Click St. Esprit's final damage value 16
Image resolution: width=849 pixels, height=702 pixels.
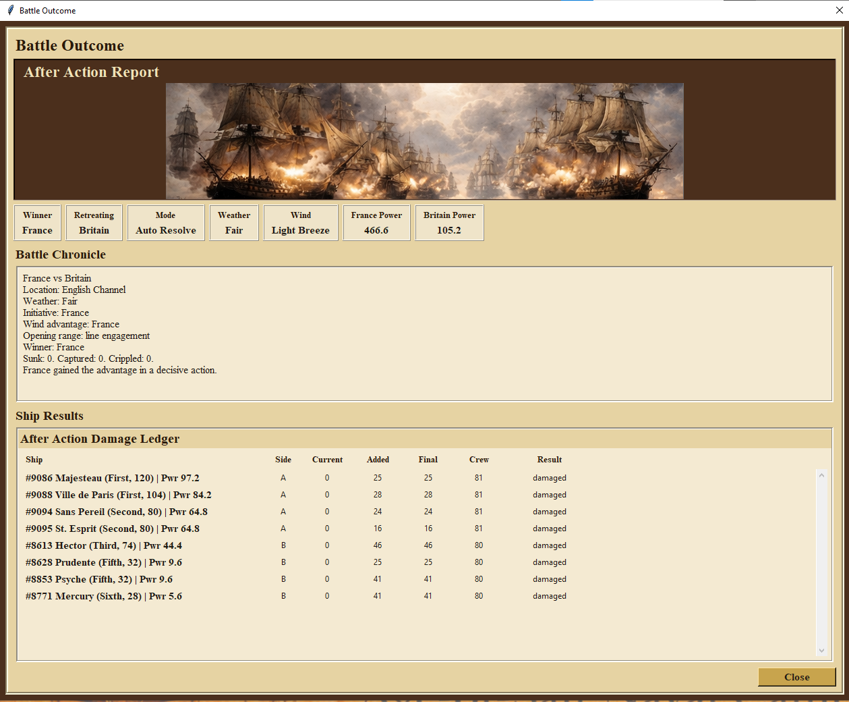click(428, 529)
